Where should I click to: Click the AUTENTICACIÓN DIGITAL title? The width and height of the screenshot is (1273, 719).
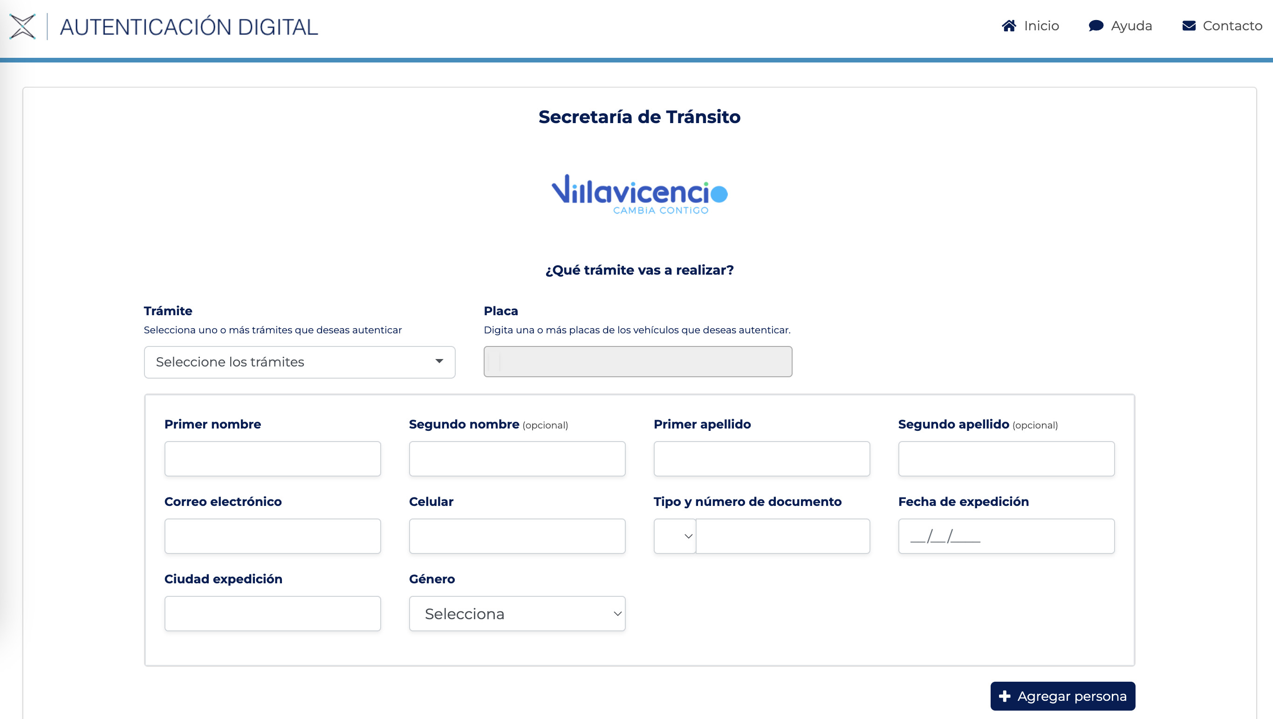tap(189, 27)
